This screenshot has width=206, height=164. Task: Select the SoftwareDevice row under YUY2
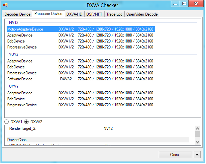(x=80, y=79)
